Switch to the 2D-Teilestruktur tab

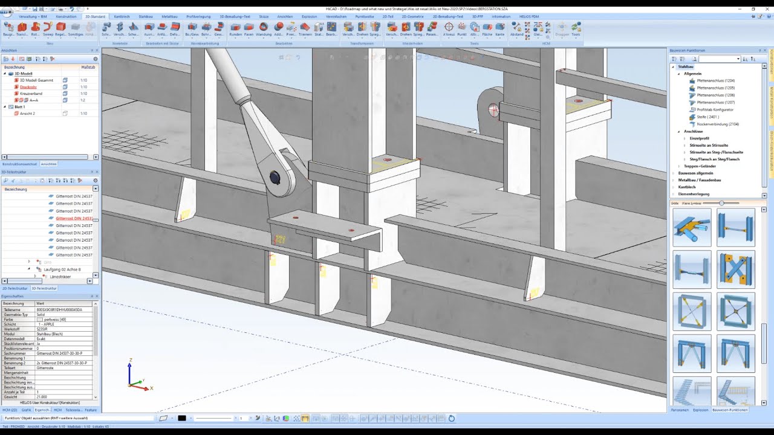(x=15, y=288)
